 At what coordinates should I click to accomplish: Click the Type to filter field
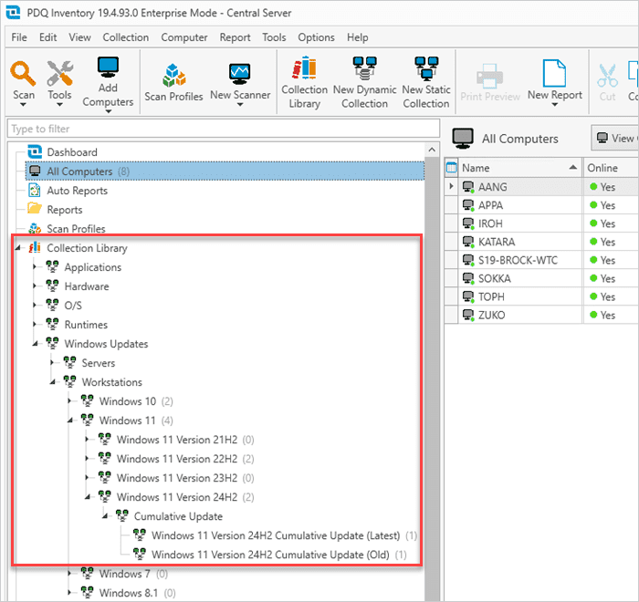pos(224,129)
